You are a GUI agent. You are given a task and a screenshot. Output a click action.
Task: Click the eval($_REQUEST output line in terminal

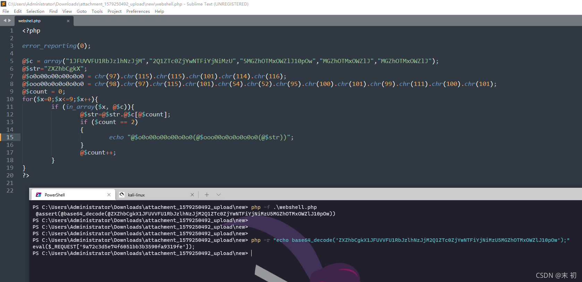(114, 247)
